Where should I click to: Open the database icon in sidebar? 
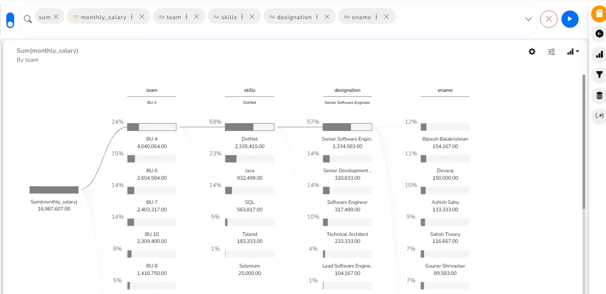[x=599, y=96]
